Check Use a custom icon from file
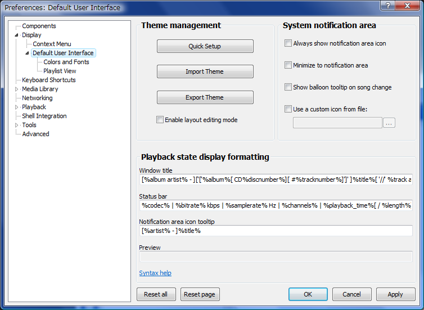This screenshot has height=310, width=424. click(x=288, y=109)
